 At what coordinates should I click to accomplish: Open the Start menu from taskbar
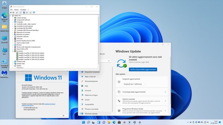(83, 122)
